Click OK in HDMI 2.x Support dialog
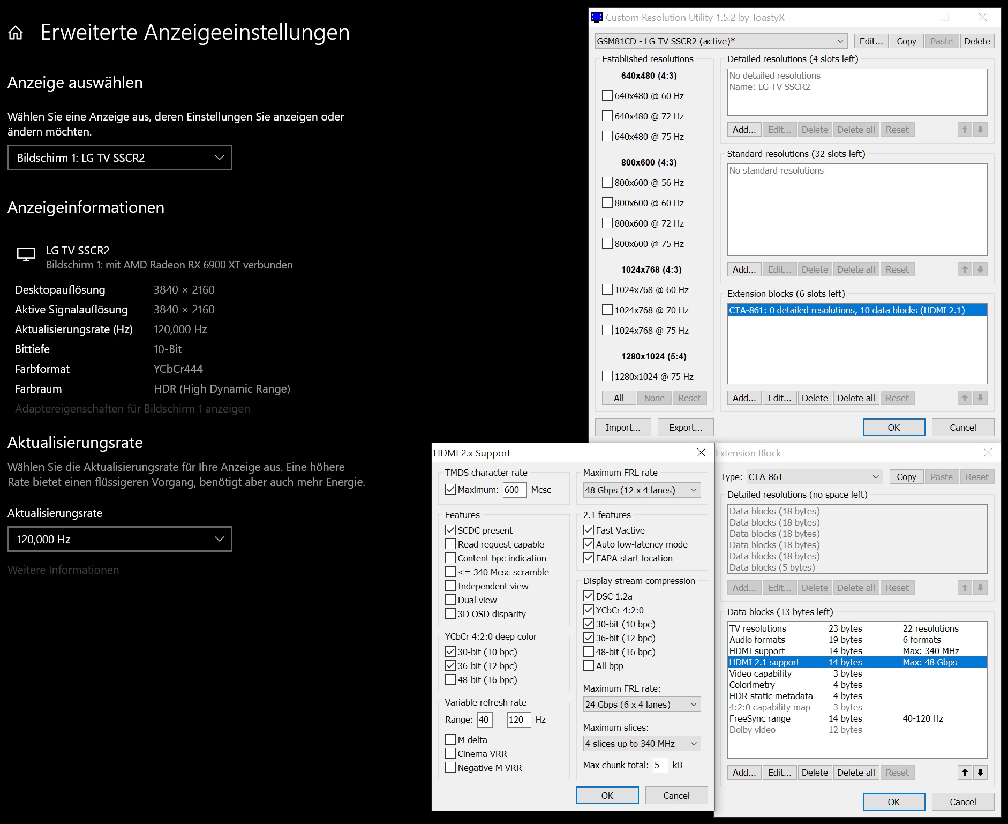Screen dimensions: 1008x824 click(x=607, y=795)
